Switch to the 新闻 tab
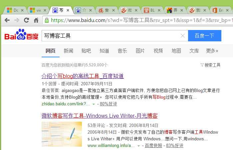This screenshot has width=233, height=150. [x=68, y=51]
